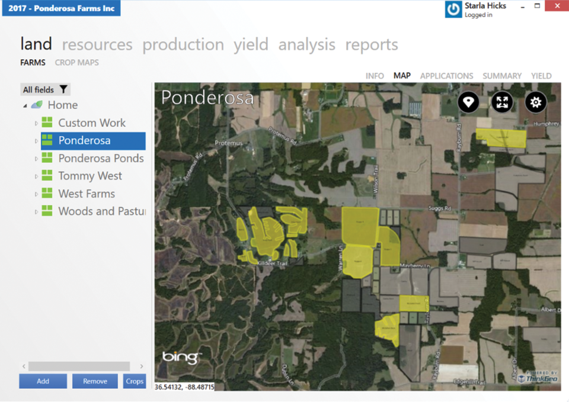The height and width of the screenshot is (402, 569).
Task: Click the logo icon beside Starla Hicks
Action: point(453,9)
